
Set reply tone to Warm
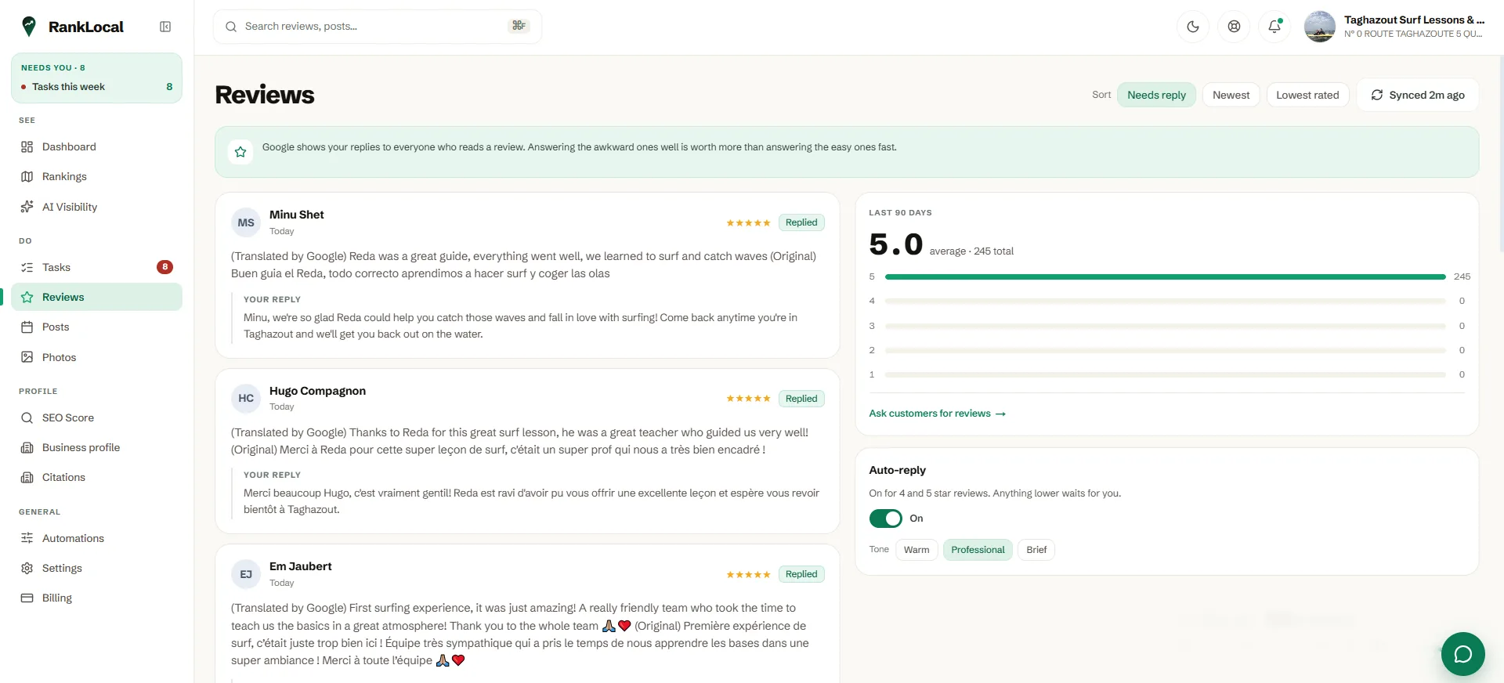[x=916, y=550]
